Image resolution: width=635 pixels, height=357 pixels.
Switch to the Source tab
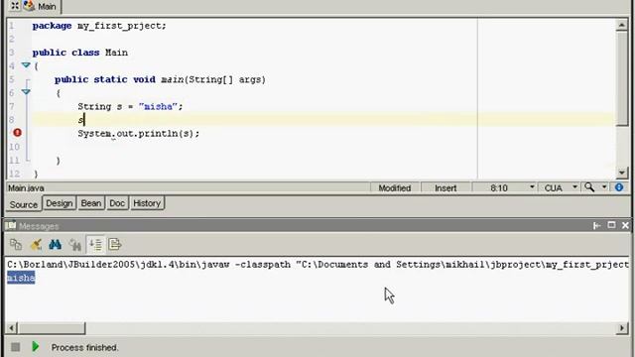click(23, 204)
